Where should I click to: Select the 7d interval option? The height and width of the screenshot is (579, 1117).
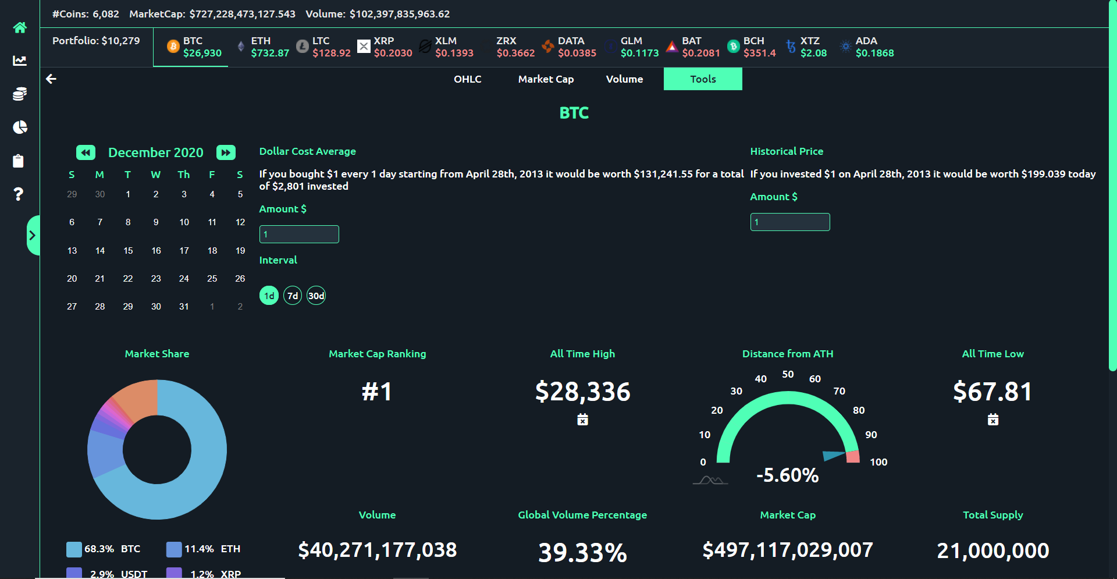click(x=293, y=296)
